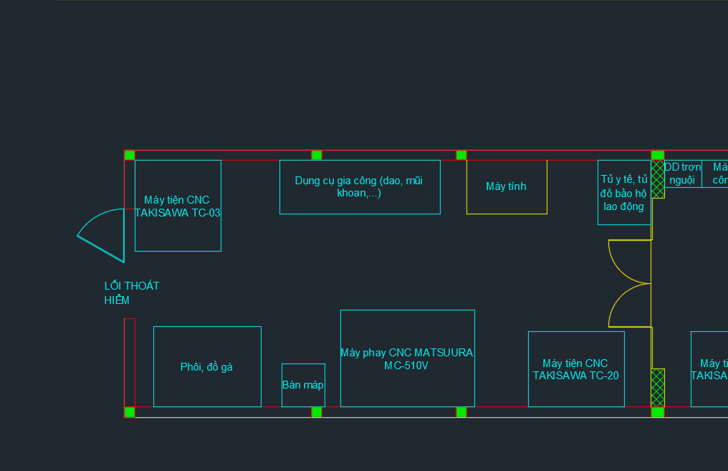Select the Phôi, đồ gá label
The image size is (728, 471).
tap(206, 367)
